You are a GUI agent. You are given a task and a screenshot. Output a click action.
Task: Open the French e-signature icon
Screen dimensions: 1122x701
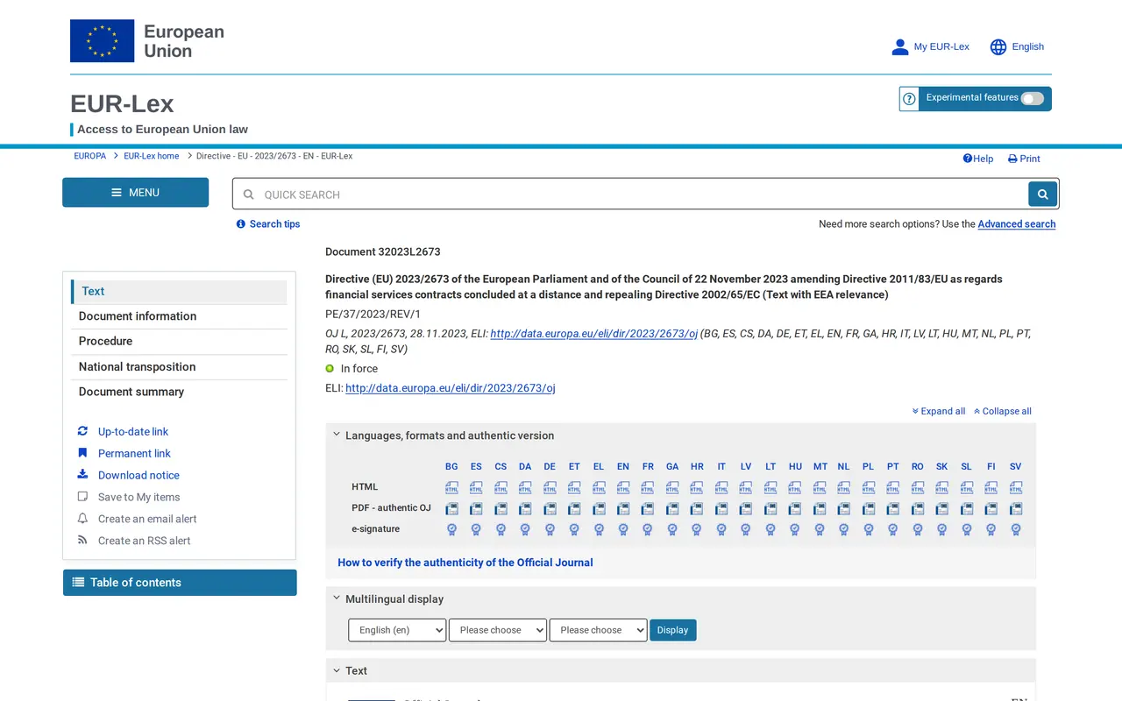point(648,529)
